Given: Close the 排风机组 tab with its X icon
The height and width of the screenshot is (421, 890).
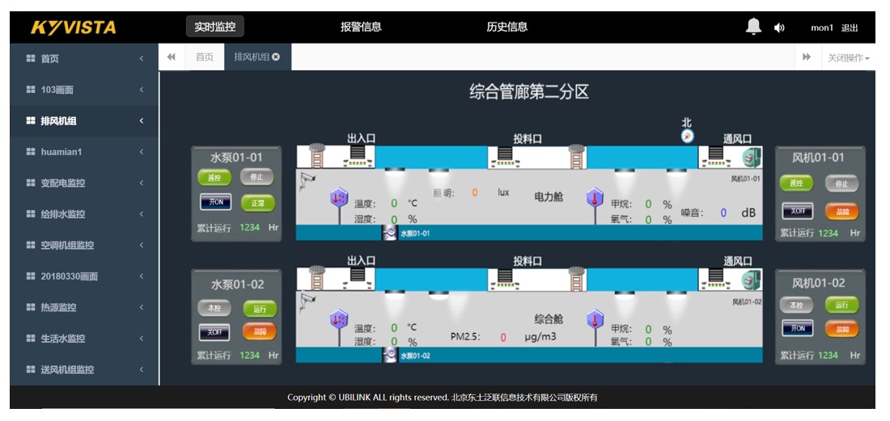Looking at the screenshot, I should coord(276,57).
